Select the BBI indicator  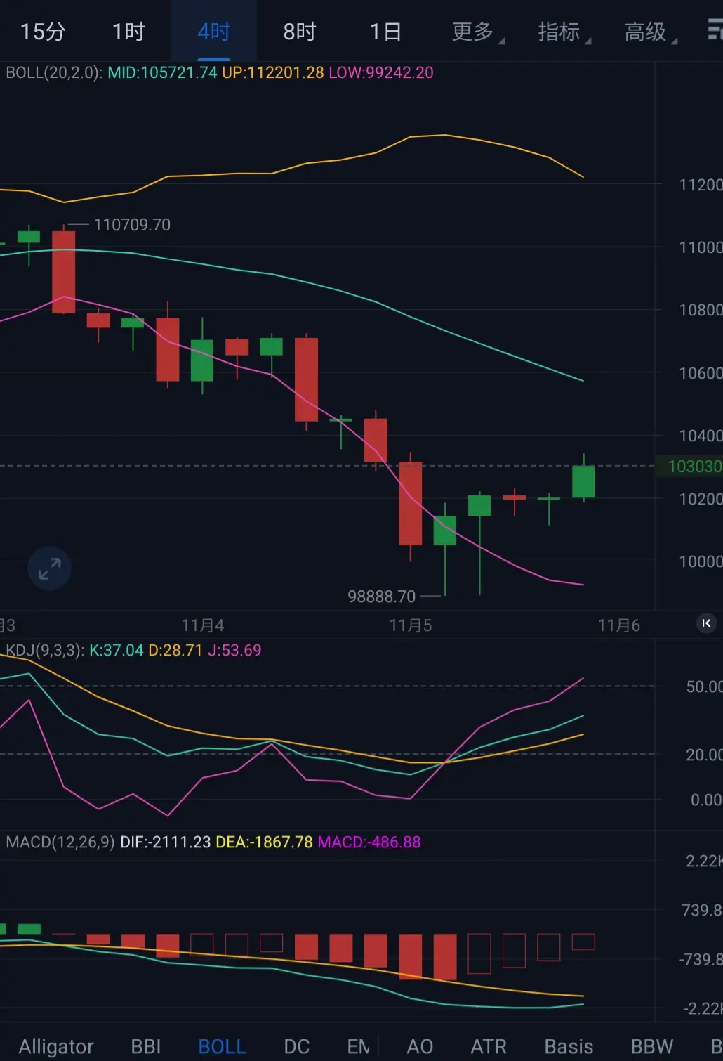pyautogui.click(x=146, y=1046)
